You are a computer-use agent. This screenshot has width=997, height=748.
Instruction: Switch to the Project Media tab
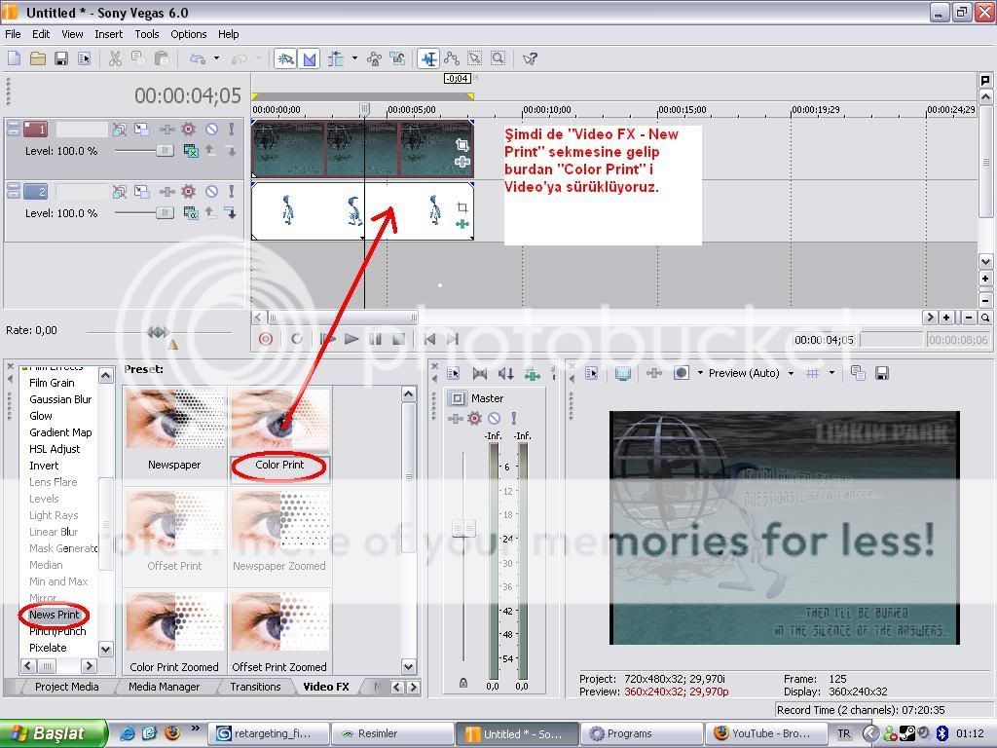[x=67, y=687]
